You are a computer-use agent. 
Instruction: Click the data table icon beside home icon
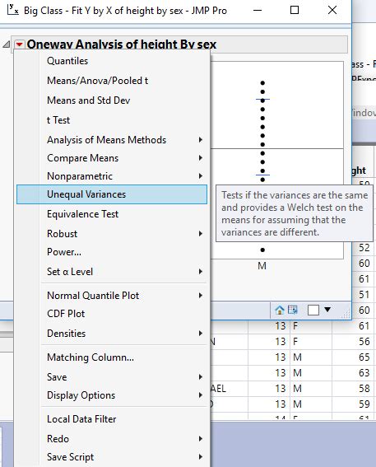click(293, 310)
